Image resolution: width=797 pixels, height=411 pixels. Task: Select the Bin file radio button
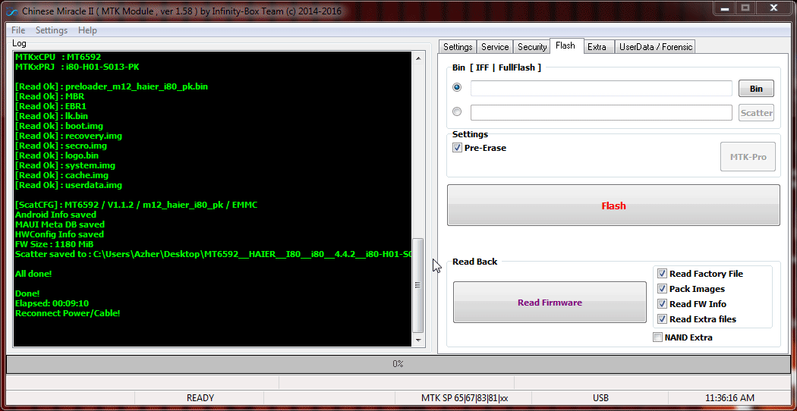click(457, 87)
